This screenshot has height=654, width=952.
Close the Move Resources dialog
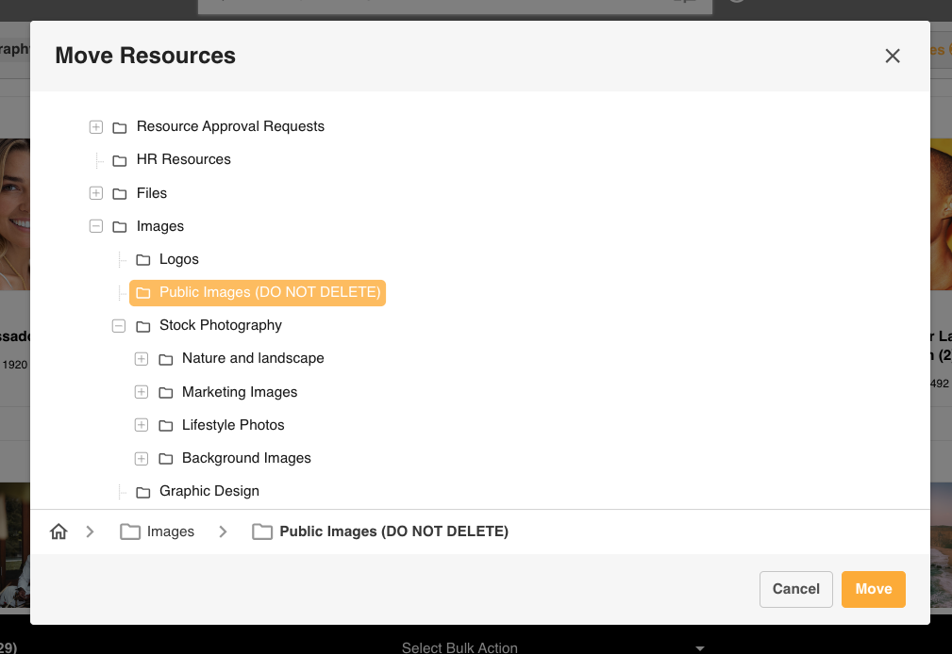click(893, 57)
